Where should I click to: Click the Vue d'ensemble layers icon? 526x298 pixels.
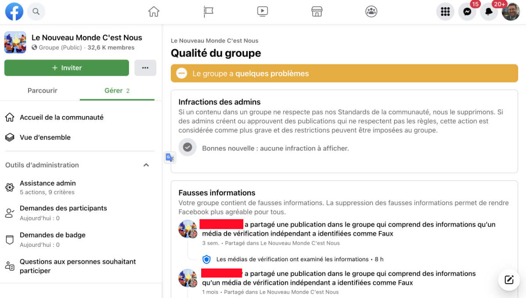[10, 137]
